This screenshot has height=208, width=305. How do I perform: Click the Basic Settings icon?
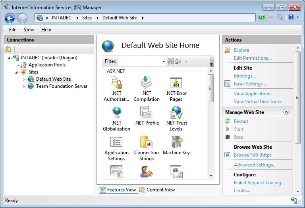click(227, 84)
